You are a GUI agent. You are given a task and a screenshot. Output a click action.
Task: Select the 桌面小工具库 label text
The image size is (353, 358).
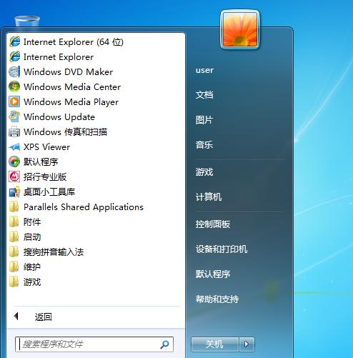(49, 192)
